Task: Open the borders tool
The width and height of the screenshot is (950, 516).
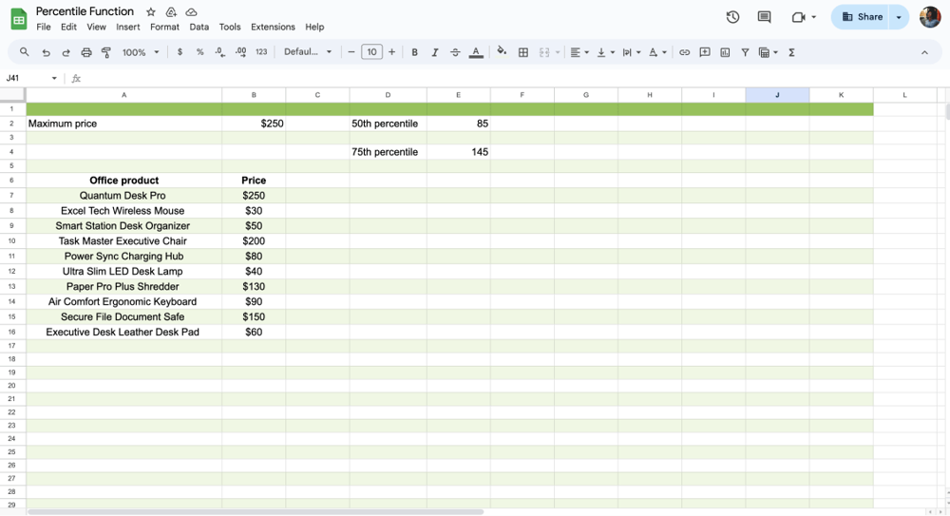Action: [522, 52]
